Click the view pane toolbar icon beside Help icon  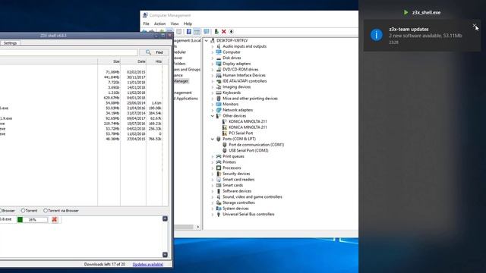(x=197, y=32)
